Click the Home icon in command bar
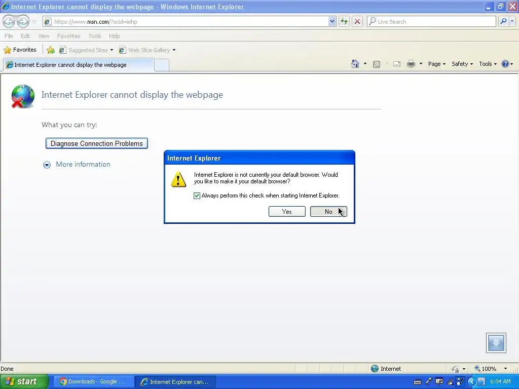This screenshot has height=389, width=519. tap(355, 64)
